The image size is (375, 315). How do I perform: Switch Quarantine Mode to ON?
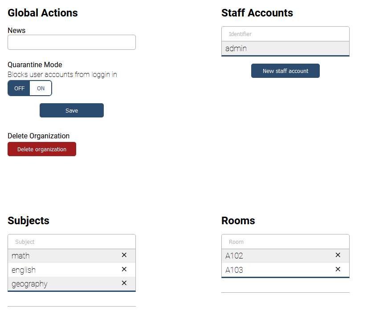pyautogui.click(x=41, y=88)
